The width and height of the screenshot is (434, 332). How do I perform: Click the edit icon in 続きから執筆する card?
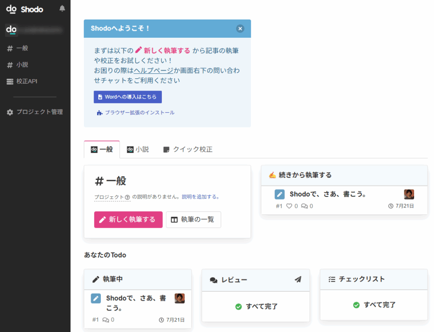pyautogui.click(x=280, y=194)
